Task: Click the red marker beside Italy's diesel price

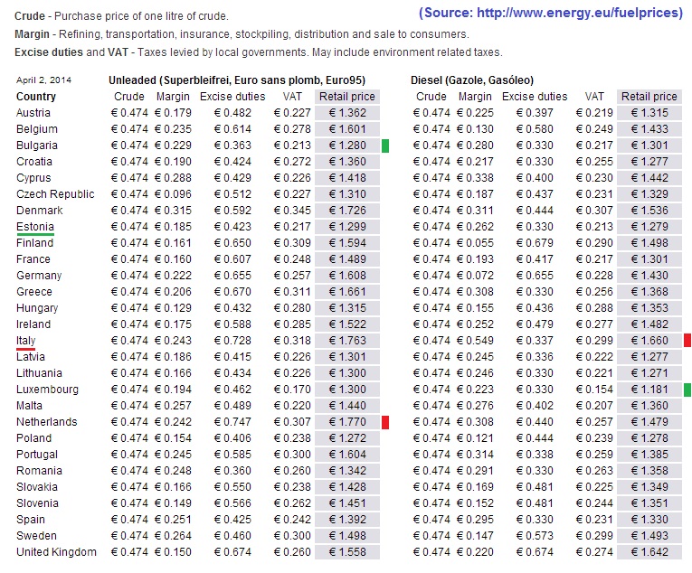Action: 687,341
